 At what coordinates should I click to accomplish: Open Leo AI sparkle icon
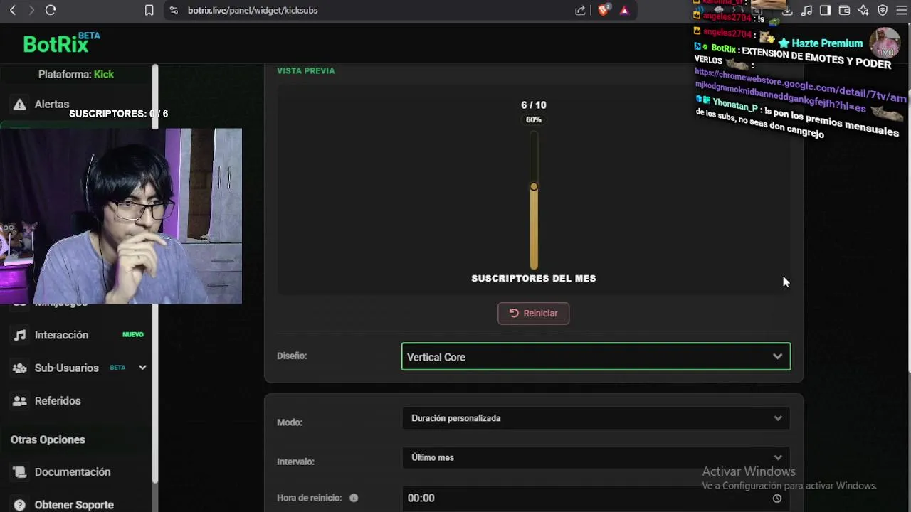863,10
